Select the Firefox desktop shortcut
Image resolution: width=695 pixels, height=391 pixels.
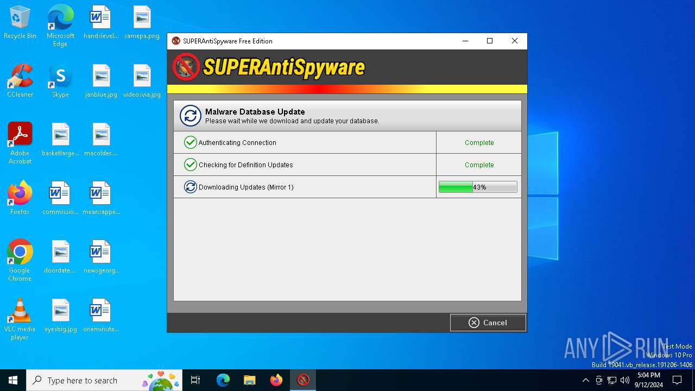pos(20,199)
